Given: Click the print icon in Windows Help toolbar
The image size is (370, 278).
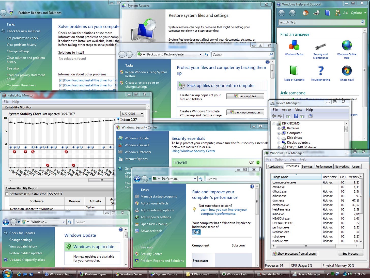Looking at the screenshot, I should click(x=316, y=13).
